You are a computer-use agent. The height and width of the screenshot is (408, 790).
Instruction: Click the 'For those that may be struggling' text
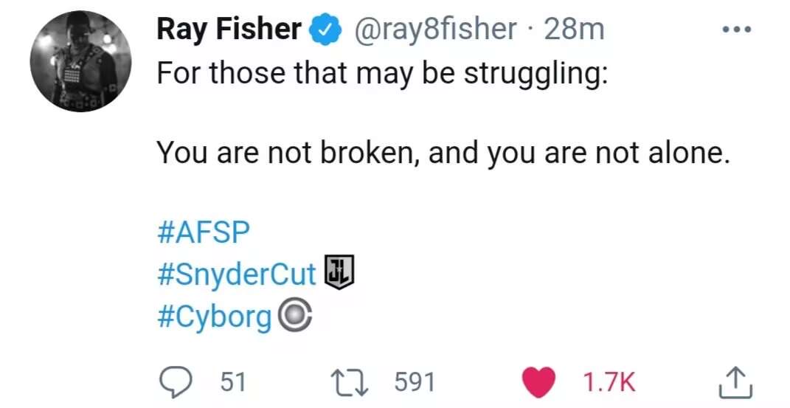click(x=382, y=76)
